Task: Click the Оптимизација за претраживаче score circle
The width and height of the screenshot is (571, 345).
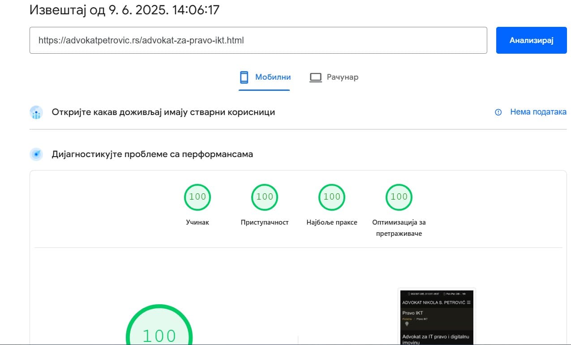Action: point(399,197)
